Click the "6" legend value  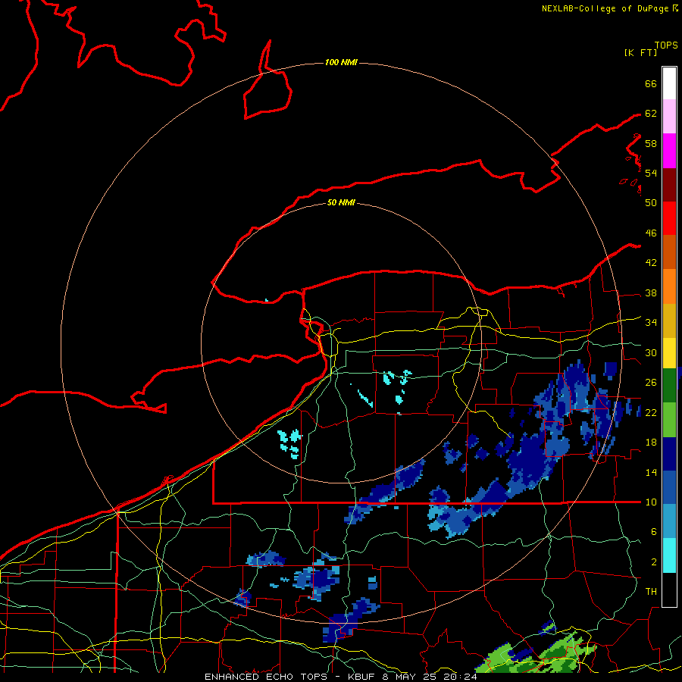pyautogui.click(x=653, y=532)
